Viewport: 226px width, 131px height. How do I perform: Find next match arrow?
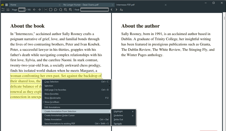116,10
